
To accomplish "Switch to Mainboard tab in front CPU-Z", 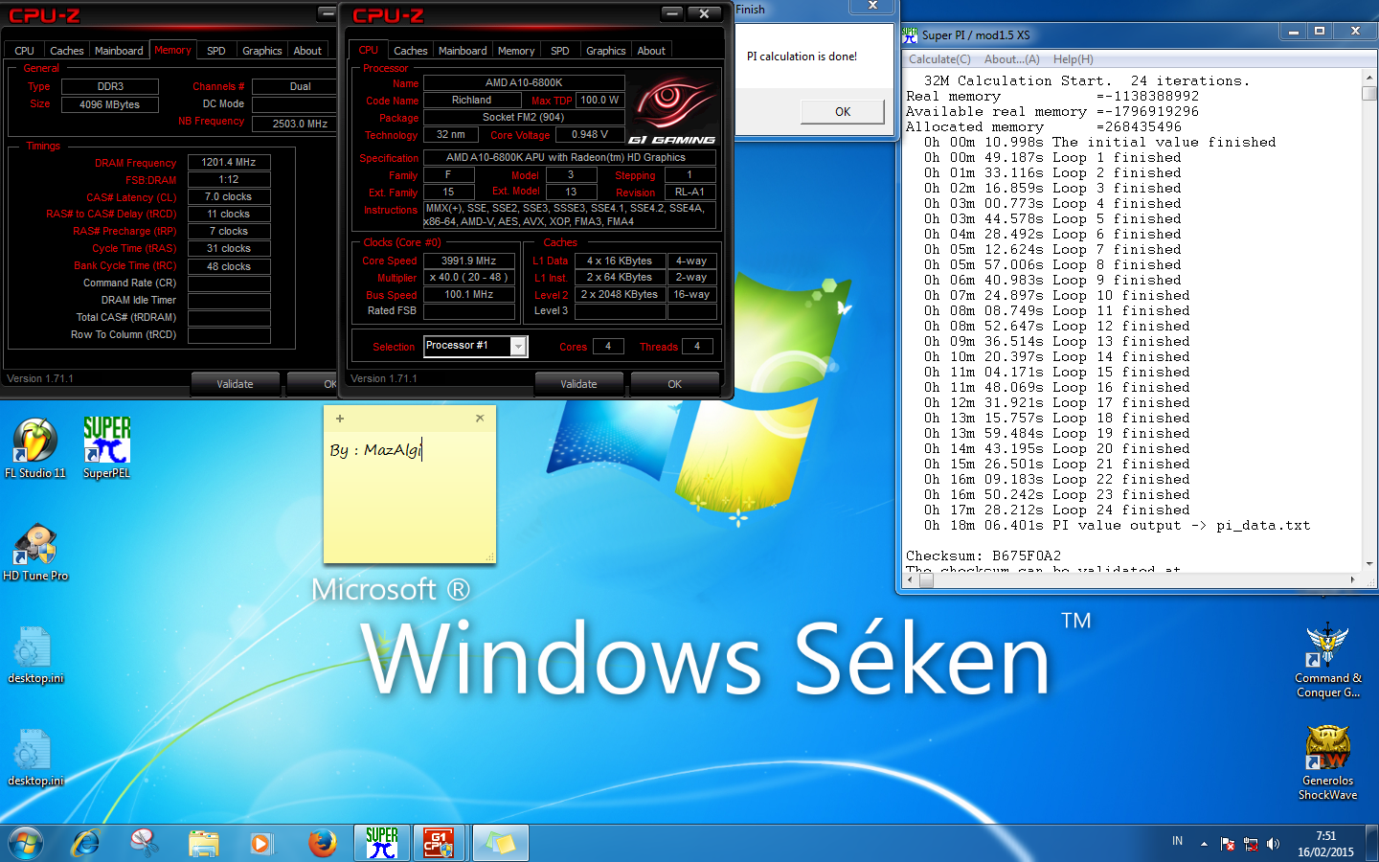I will 463,51.
